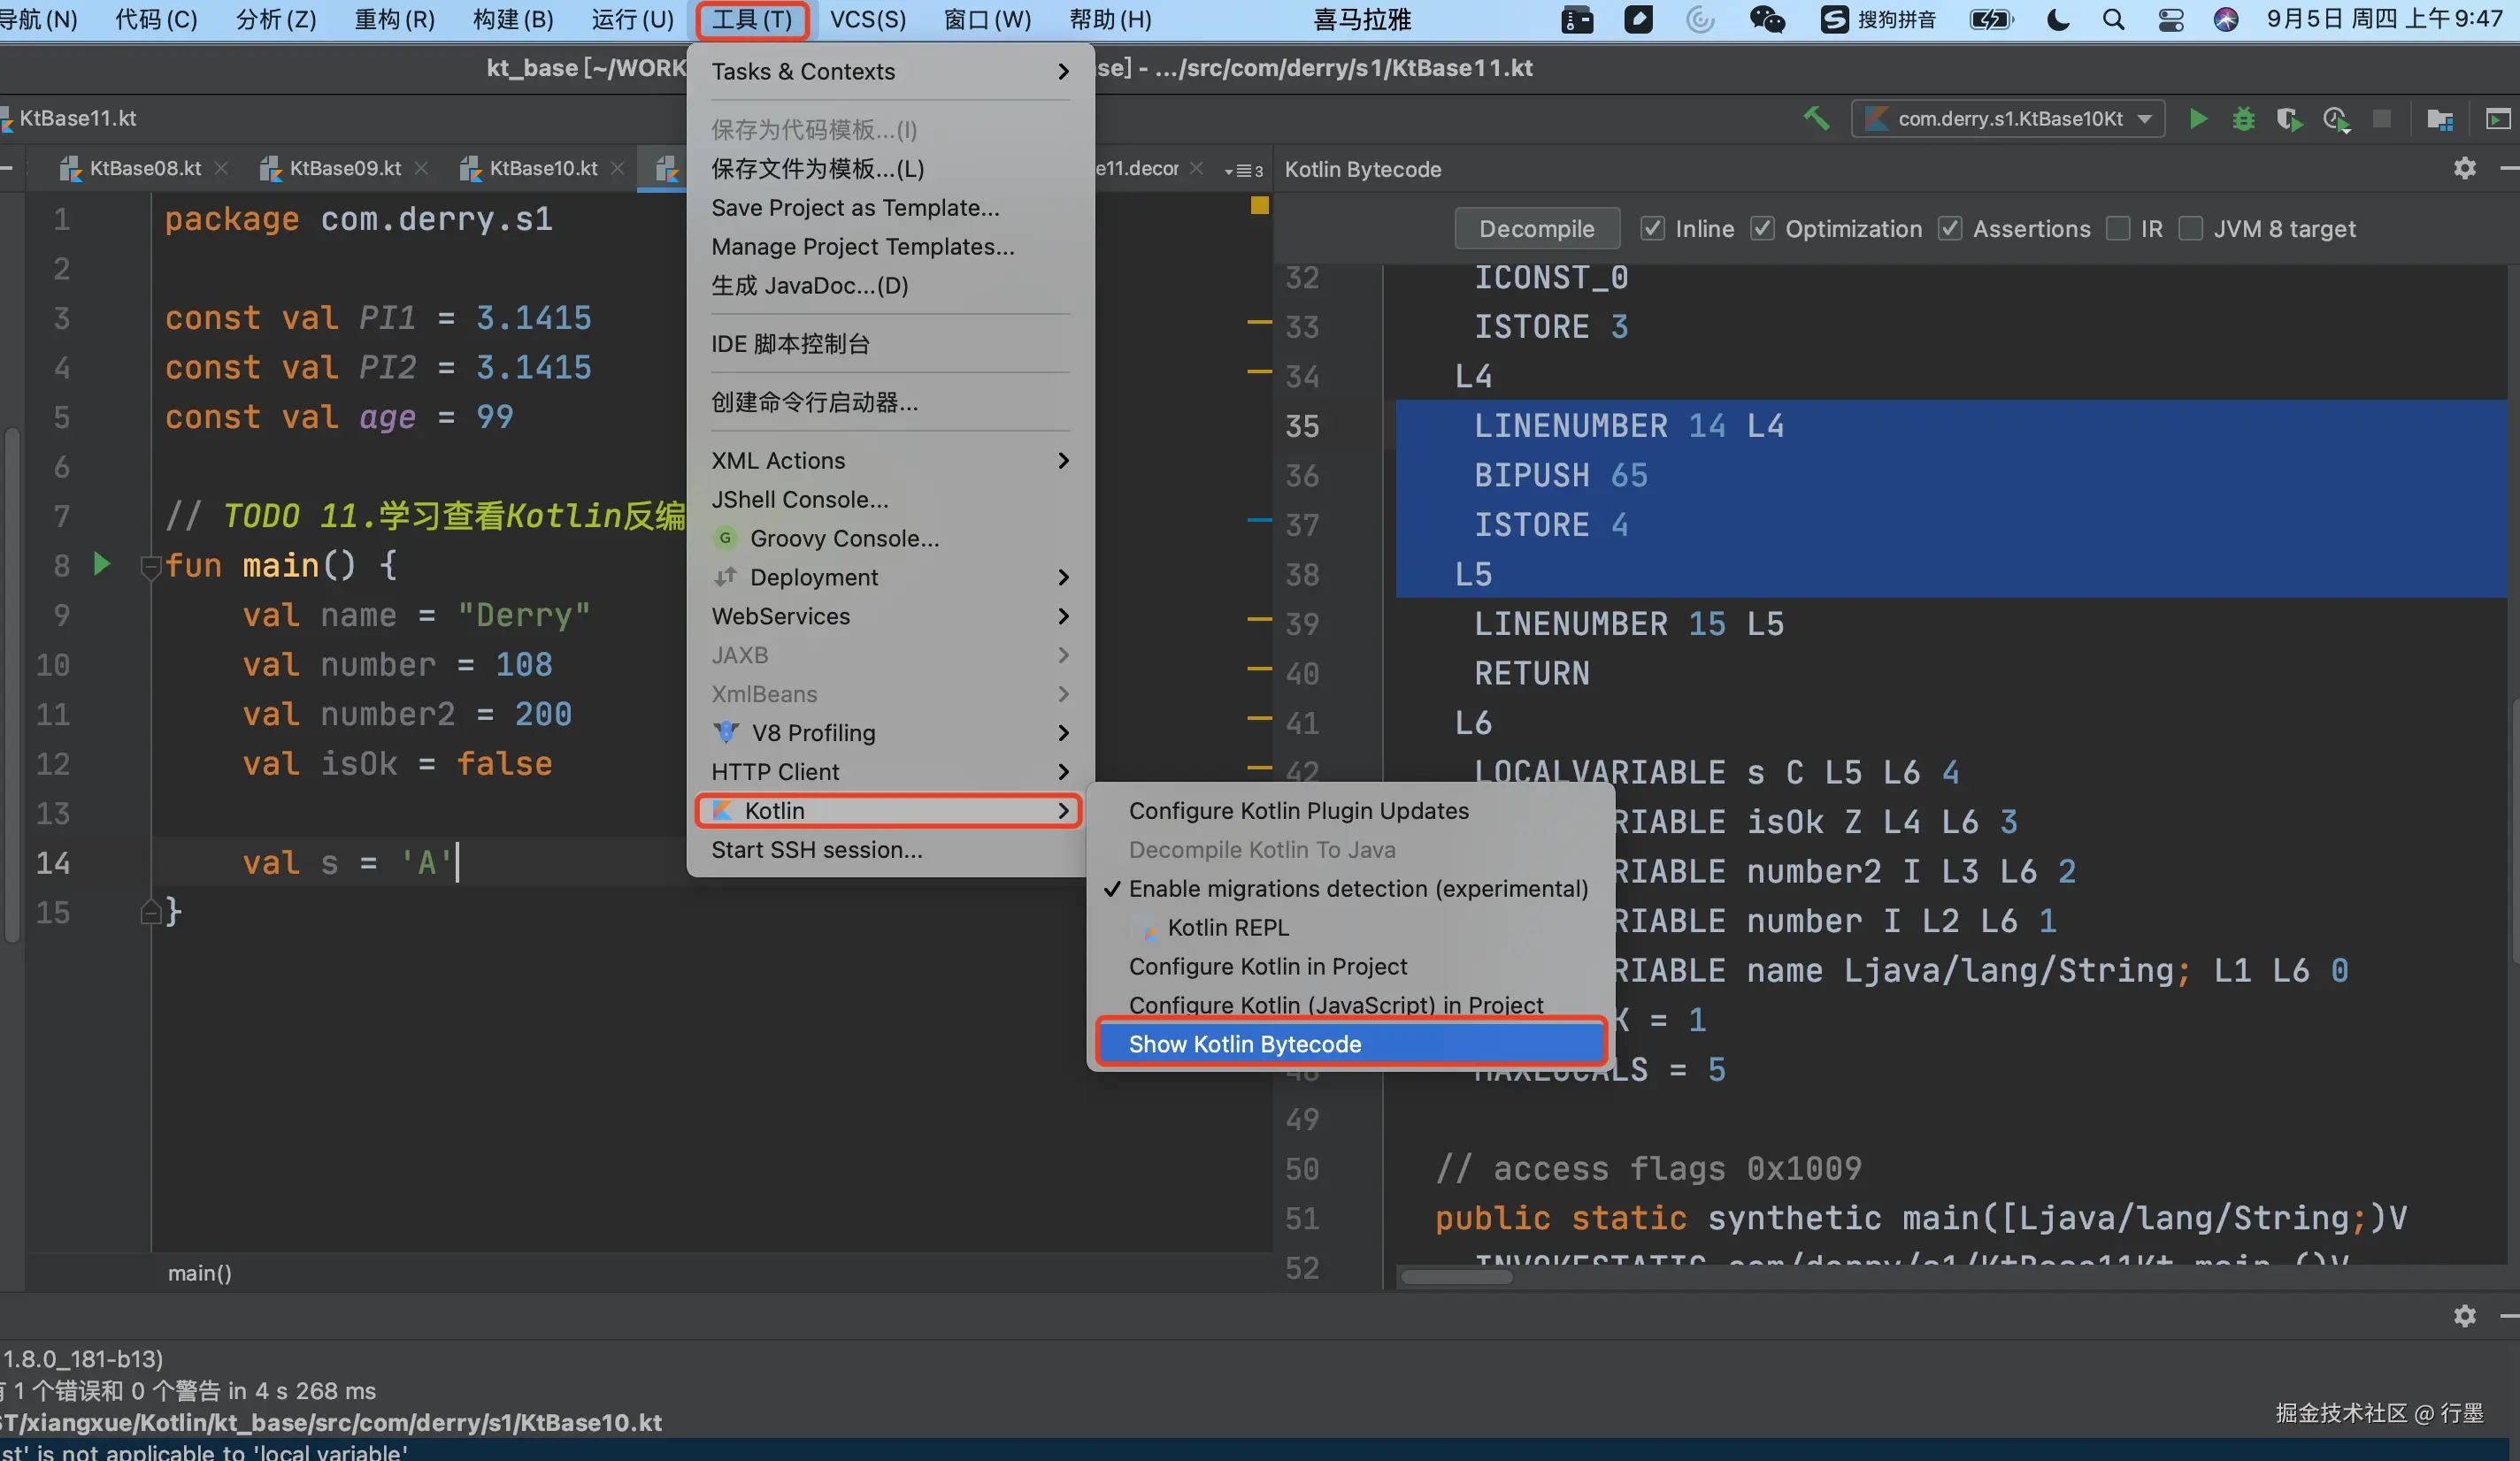Uncheck the Inline checkbox
This screenshot has width=2520, height=1461.
(1652, 229)
